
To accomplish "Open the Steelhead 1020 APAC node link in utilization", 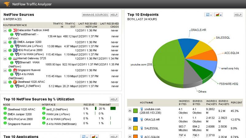I will coord(22,109).
